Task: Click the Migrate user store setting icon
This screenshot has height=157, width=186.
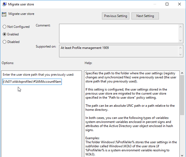Action: pyautogui.click(x=4, y=14)
